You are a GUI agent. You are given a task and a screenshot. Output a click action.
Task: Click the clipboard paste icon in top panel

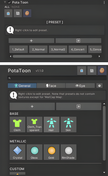tap(8, 13)
